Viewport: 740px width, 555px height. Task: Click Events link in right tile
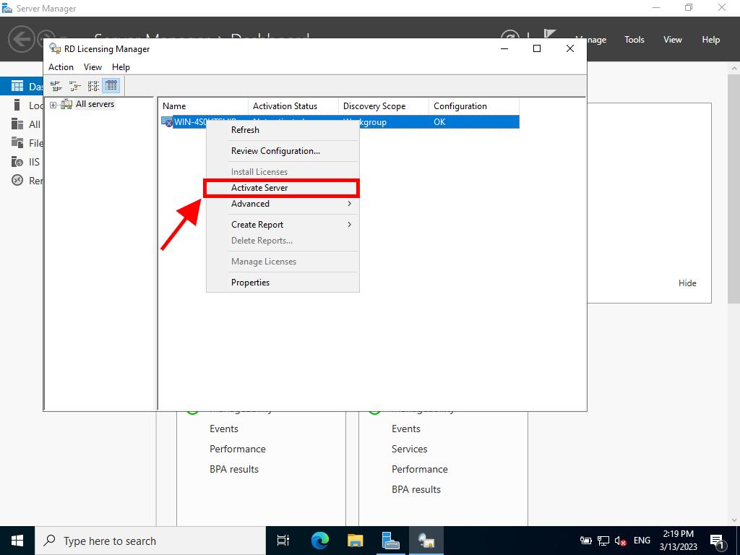(x=406, y=429)
